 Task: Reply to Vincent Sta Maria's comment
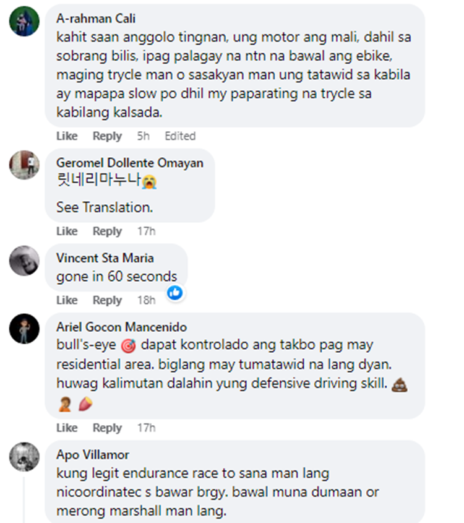point(107,300)
